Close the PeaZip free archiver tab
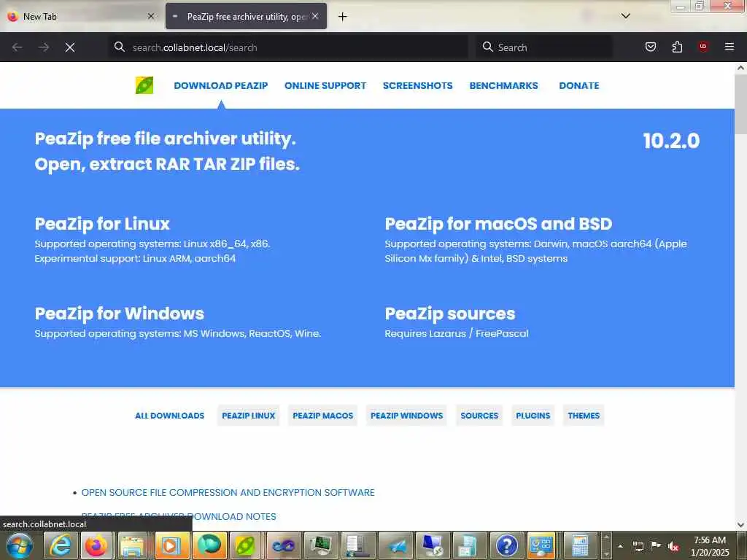This screenshot has height=560, width=747. [315, 16]
